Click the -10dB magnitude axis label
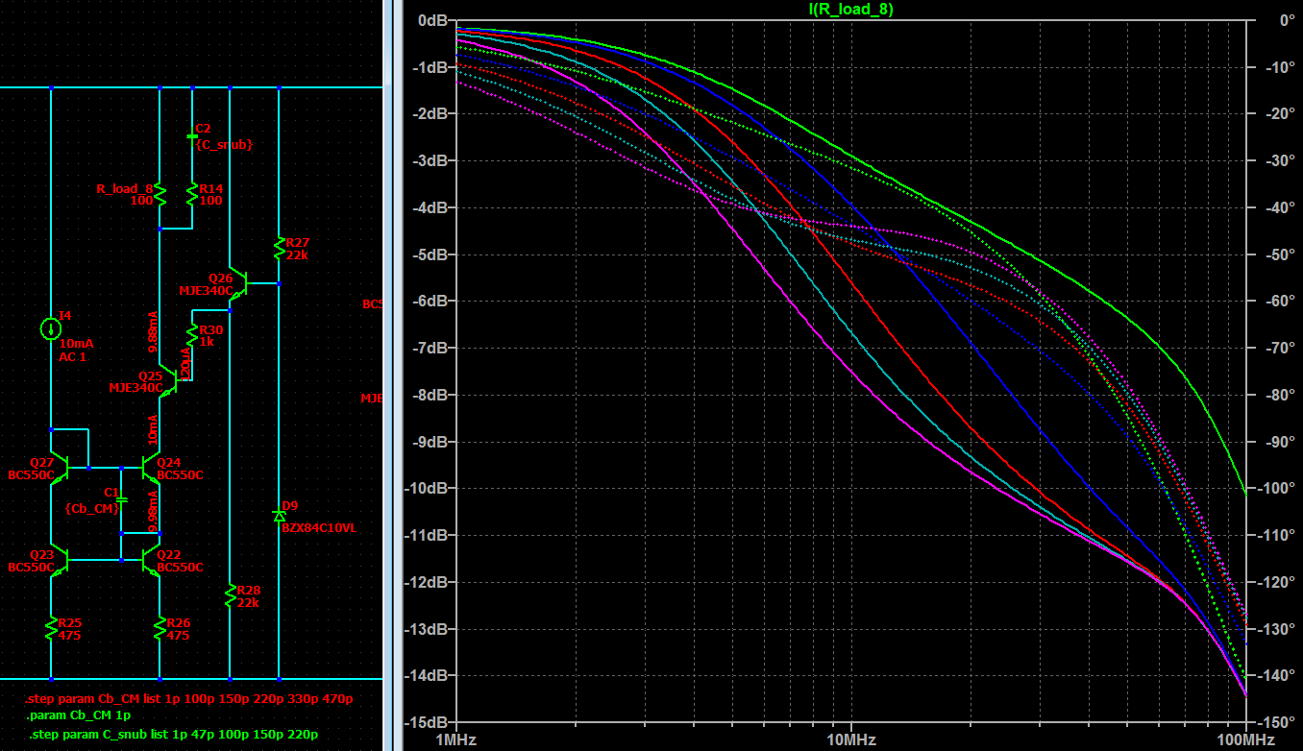This screenshot has height=751, width=1303. tap(428, 489)
